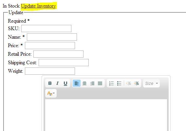Open the text color picker dropdown
The image size is (186, 131).
[x=51, y=93]
